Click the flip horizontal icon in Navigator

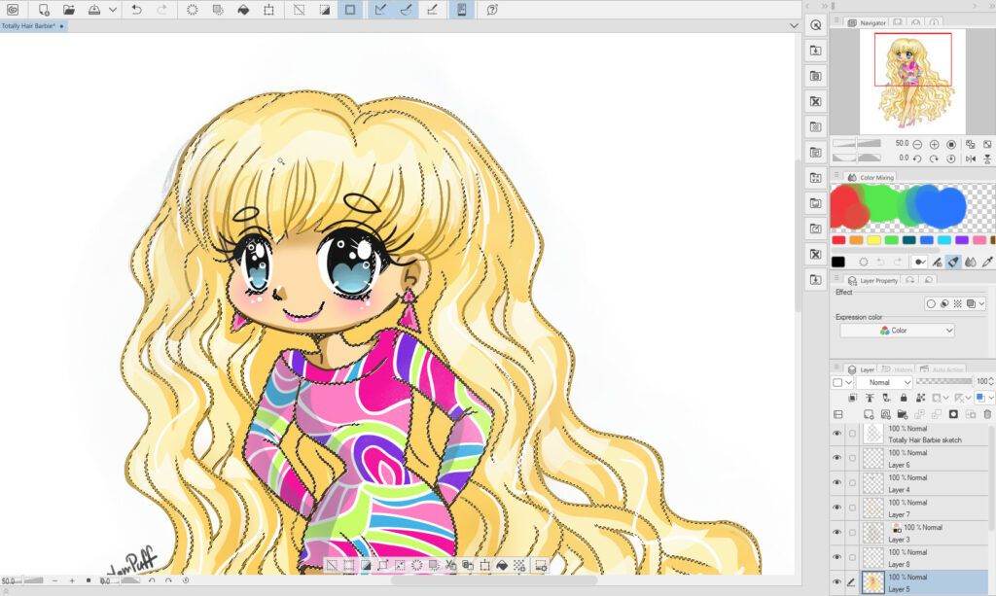970,158
